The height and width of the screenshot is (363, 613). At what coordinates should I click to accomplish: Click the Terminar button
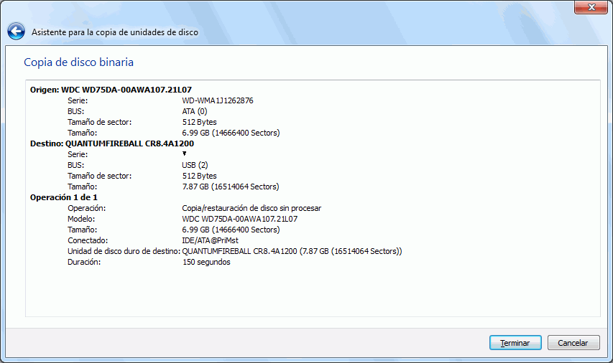click(x=515, y=343)
